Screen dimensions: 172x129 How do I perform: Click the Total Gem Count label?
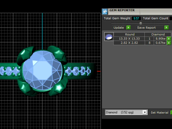[x=156, y=18]
